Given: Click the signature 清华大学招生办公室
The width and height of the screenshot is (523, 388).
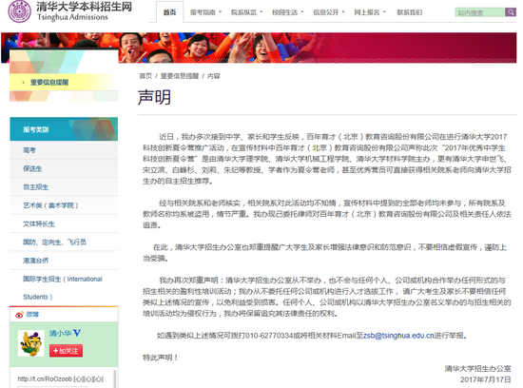Looking at the screenshot, I should pyautogui.click(x=477, y=369).
